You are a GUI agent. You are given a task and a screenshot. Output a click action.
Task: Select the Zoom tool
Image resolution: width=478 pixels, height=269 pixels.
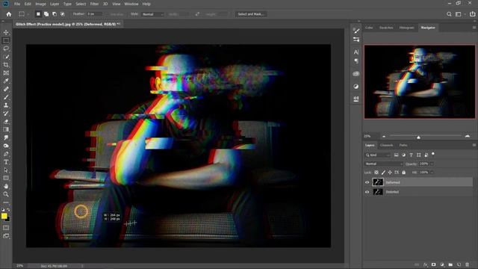[x=6, y=194]
